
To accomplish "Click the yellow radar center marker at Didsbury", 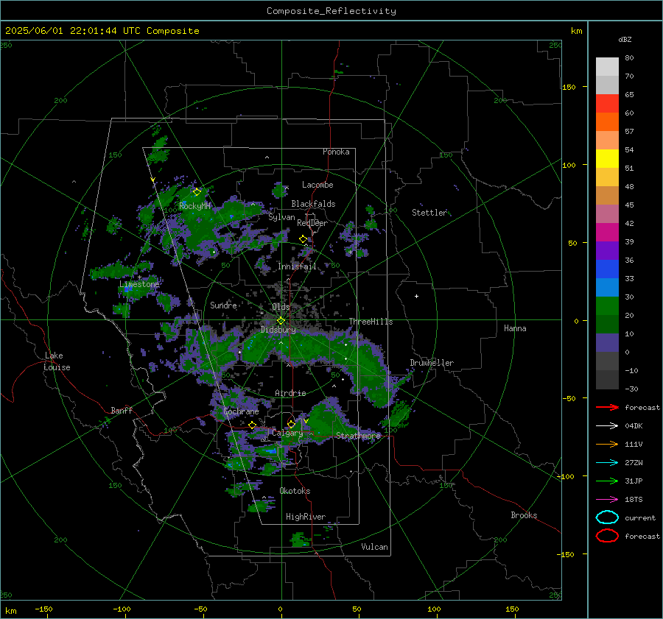I will pyautogui.click(x=281, y=321).
